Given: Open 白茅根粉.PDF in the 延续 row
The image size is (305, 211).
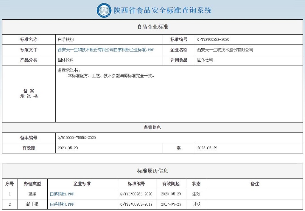Looking at the screenshot, I should pos(62,194).
